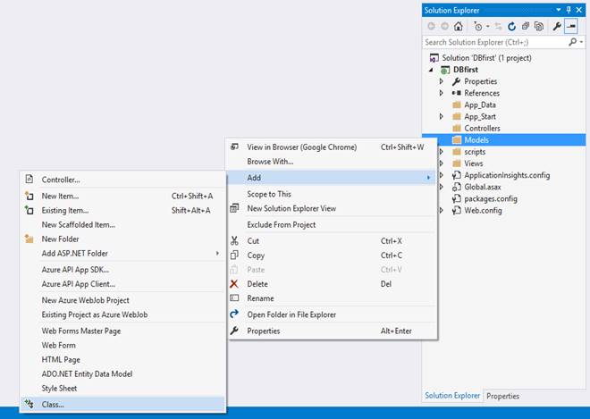Toggle Show All Files icon
590x419 pixels.
click(539, 26)
